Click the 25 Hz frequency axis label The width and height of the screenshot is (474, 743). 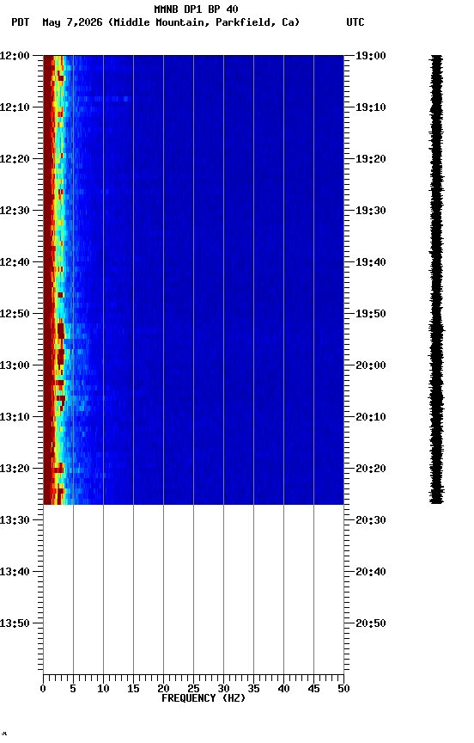click(x=193, y=689)
